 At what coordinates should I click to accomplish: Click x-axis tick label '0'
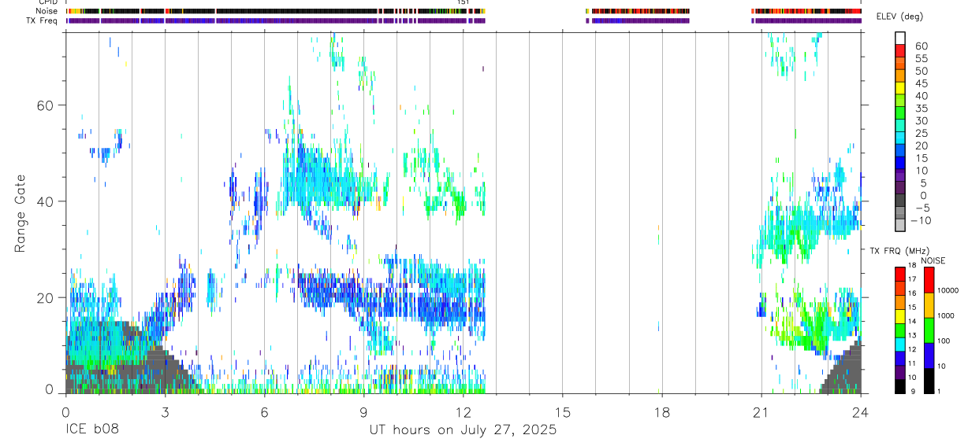point(65,411)
